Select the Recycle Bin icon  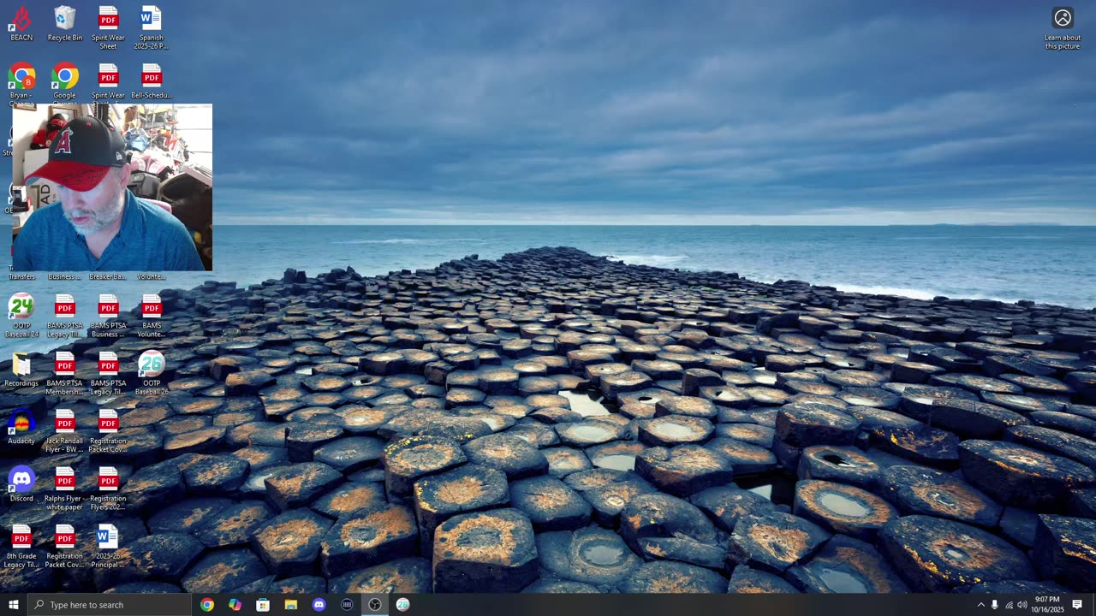(65, 24)
